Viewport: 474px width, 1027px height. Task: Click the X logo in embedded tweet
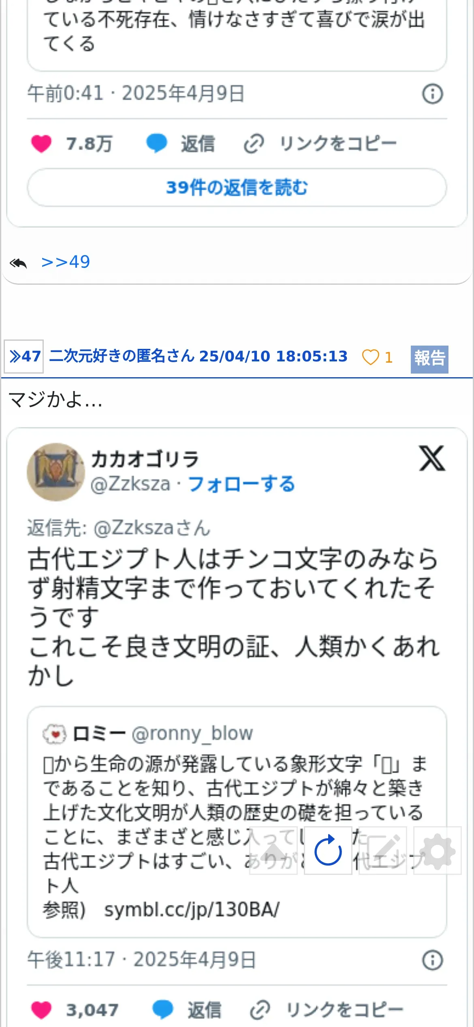[x=432, y=458]
